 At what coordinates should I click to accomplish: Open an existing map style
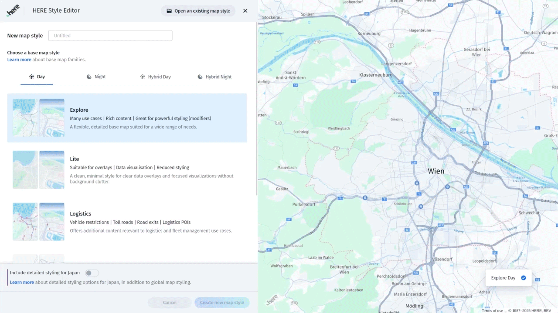click(x=198, y=11)
